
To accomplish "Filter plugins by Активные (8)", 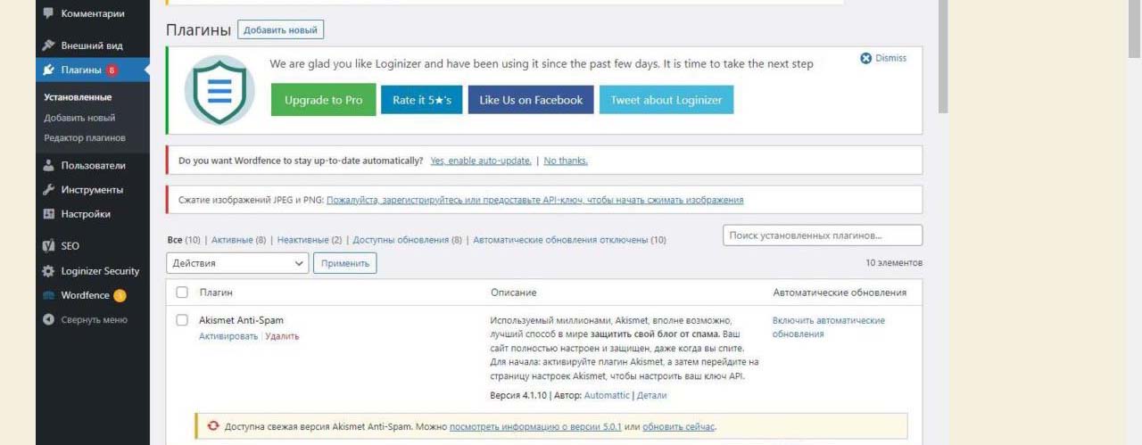I will (238, 240).
